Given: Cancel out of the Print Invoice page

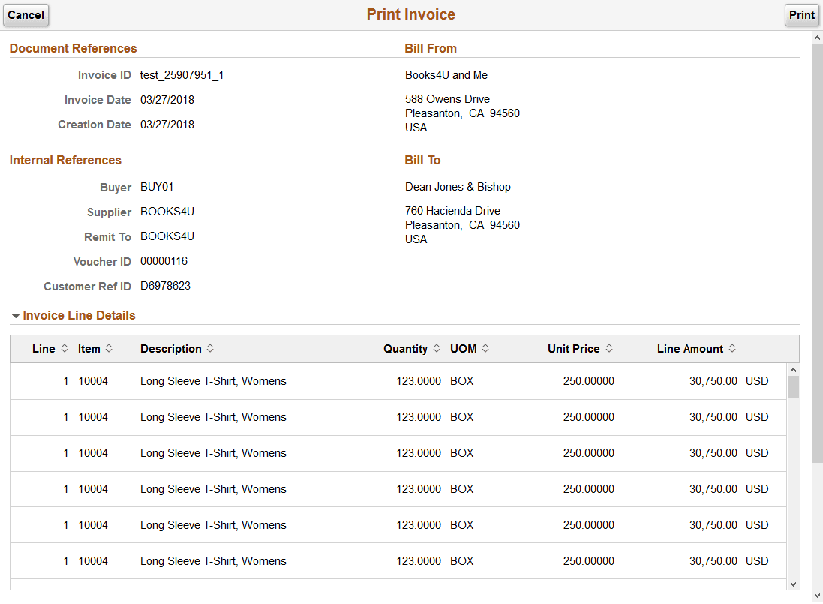Looking at the screenshot, I should [26, 14].
